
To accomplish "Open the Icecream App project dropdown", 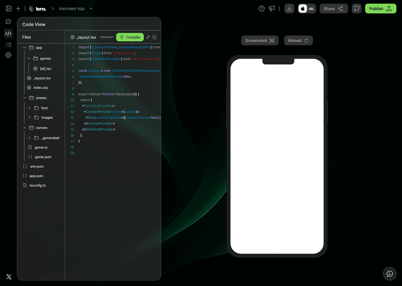I will 91,9.
